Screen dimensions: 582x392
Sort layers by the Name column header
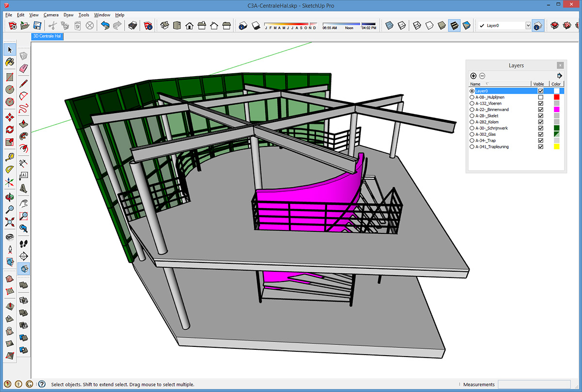500,84
